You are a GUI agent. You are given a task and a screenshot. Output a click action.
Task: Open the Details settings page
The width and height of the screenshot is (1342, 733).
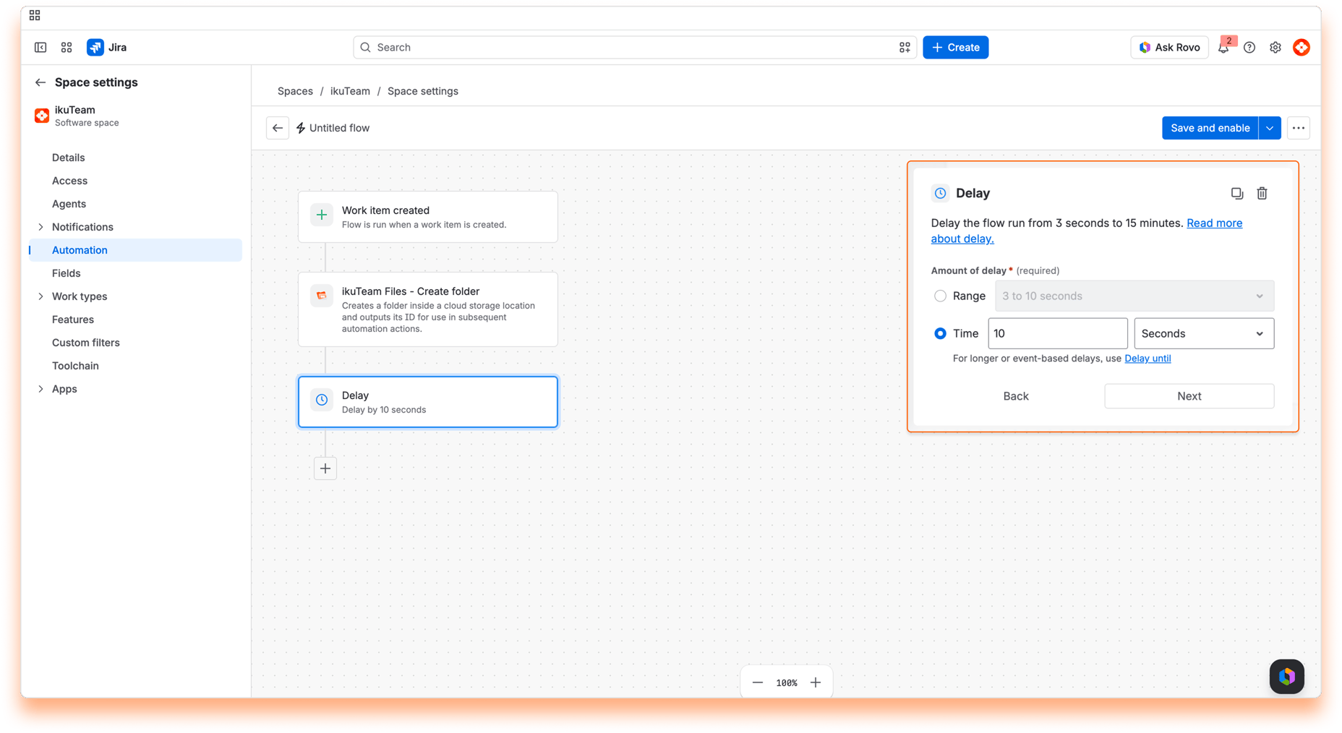coord(135,158)
